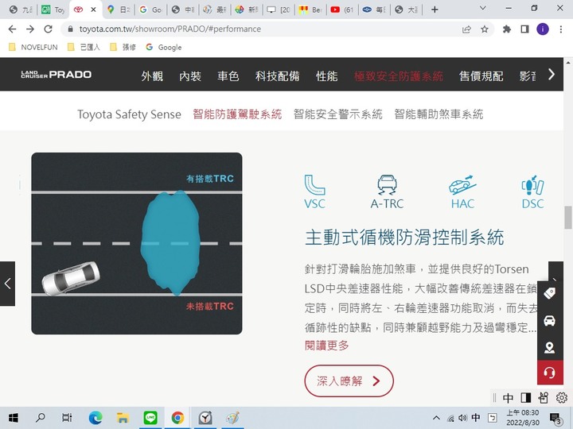The image size is (573, 429).
Task: Open IME settings gear icon
Action: click(562, 398)
